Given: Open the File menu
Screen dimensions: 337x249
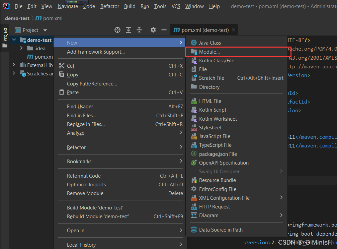Looking at the screenshot, I should [18, 6].
